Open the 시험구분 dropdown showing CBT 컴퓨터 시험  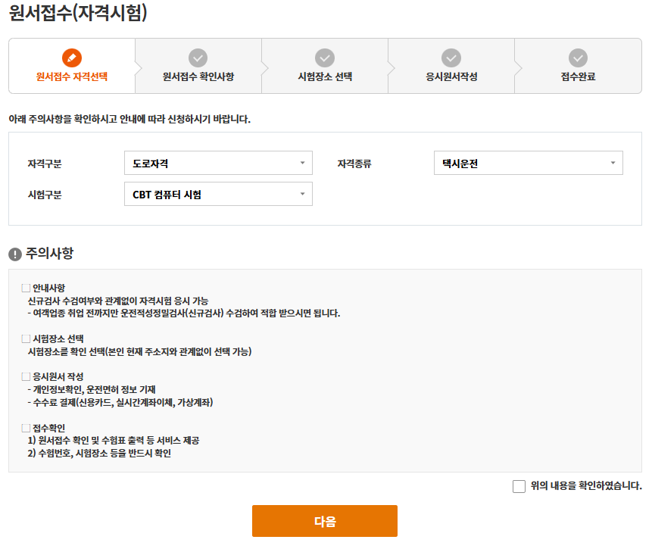[218, 194]
